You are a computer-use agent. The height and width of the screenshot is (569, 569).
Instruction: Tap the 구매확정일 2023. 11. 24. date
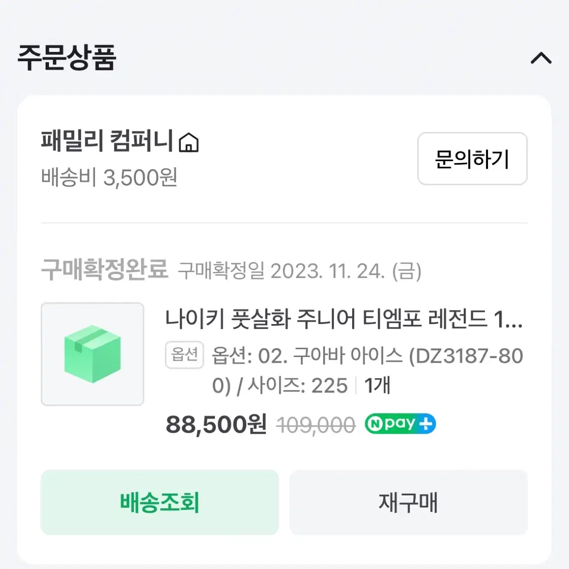tap(300, 271)
